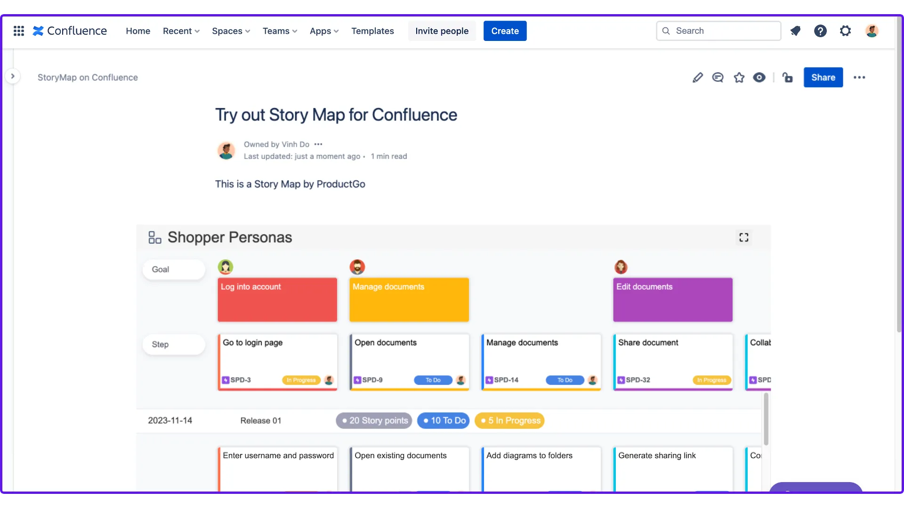Expand the story map to fullscreen
This screenshot has width=904, height=508.
(x=744, y=238)
